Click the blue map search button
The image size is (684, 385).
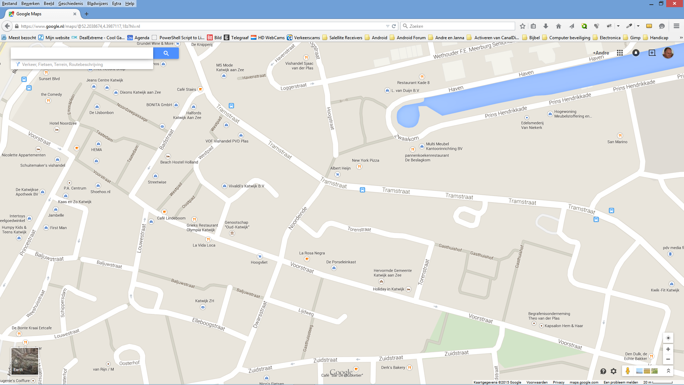click(166, 53)
